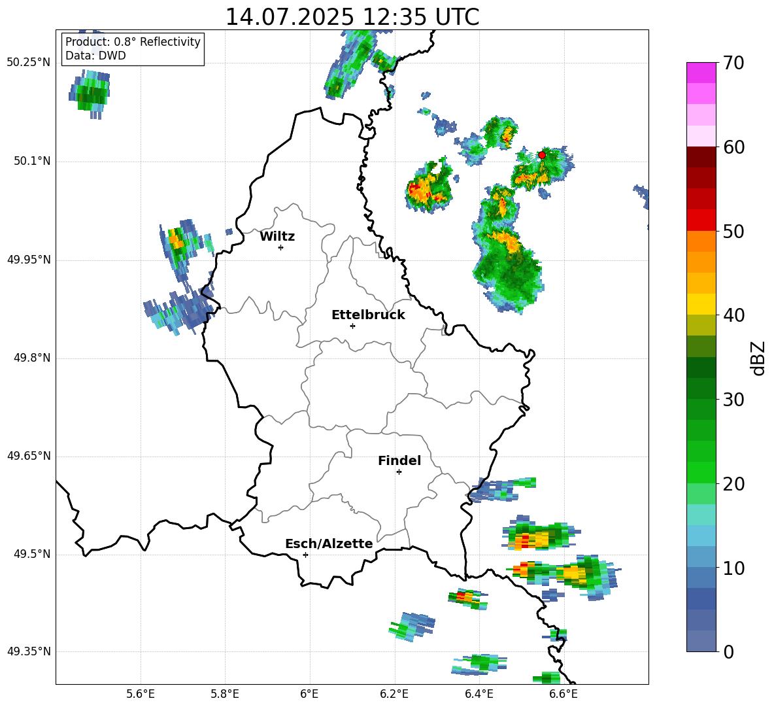The width and height of the screenshot is (774, 707).
Task: Click the 5.8°E longitude label
Action: tap(225, 694)
